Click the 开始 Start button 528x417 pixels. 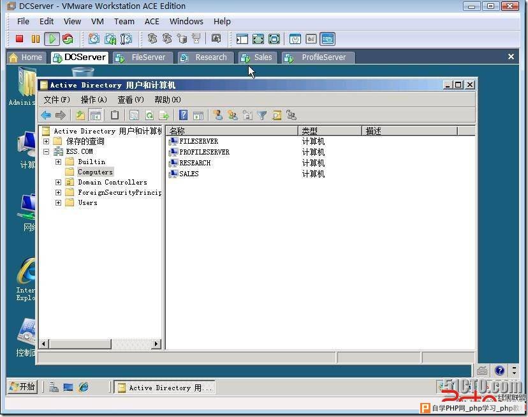22,386
